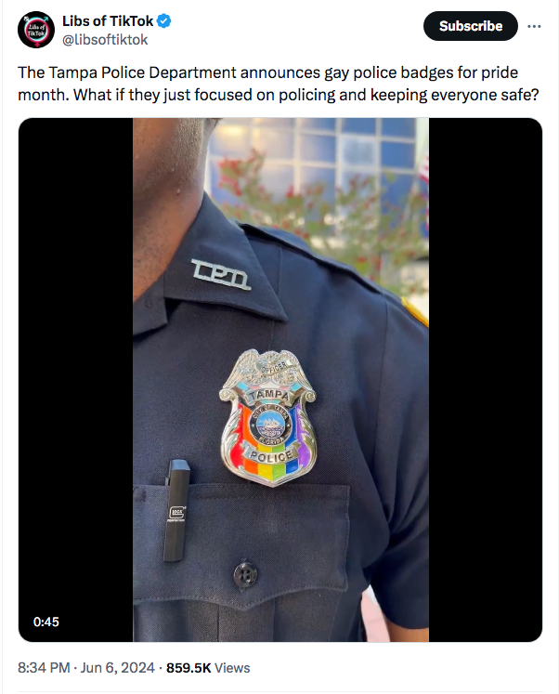Screen dimensions: 559x694
Task: Click the rainbow police badge in video
Action: click(x=268, y=417)
